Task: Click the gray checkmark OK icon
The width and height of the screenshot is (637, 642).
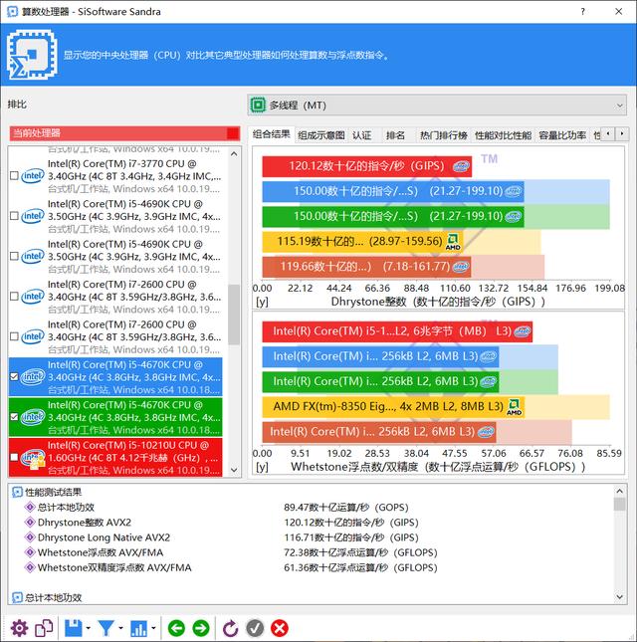Action: pos(255,628)
